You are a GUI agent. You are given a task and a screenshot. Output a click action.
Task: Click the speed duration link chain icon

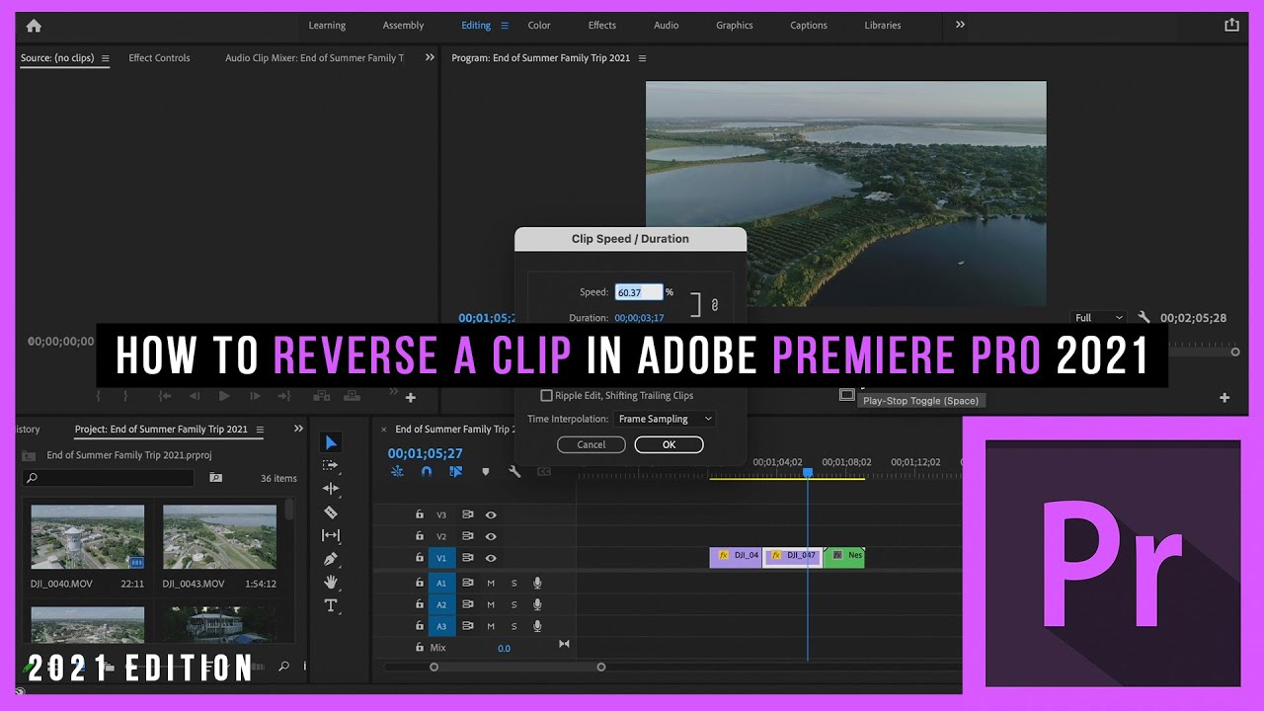[x=715, y=305]
